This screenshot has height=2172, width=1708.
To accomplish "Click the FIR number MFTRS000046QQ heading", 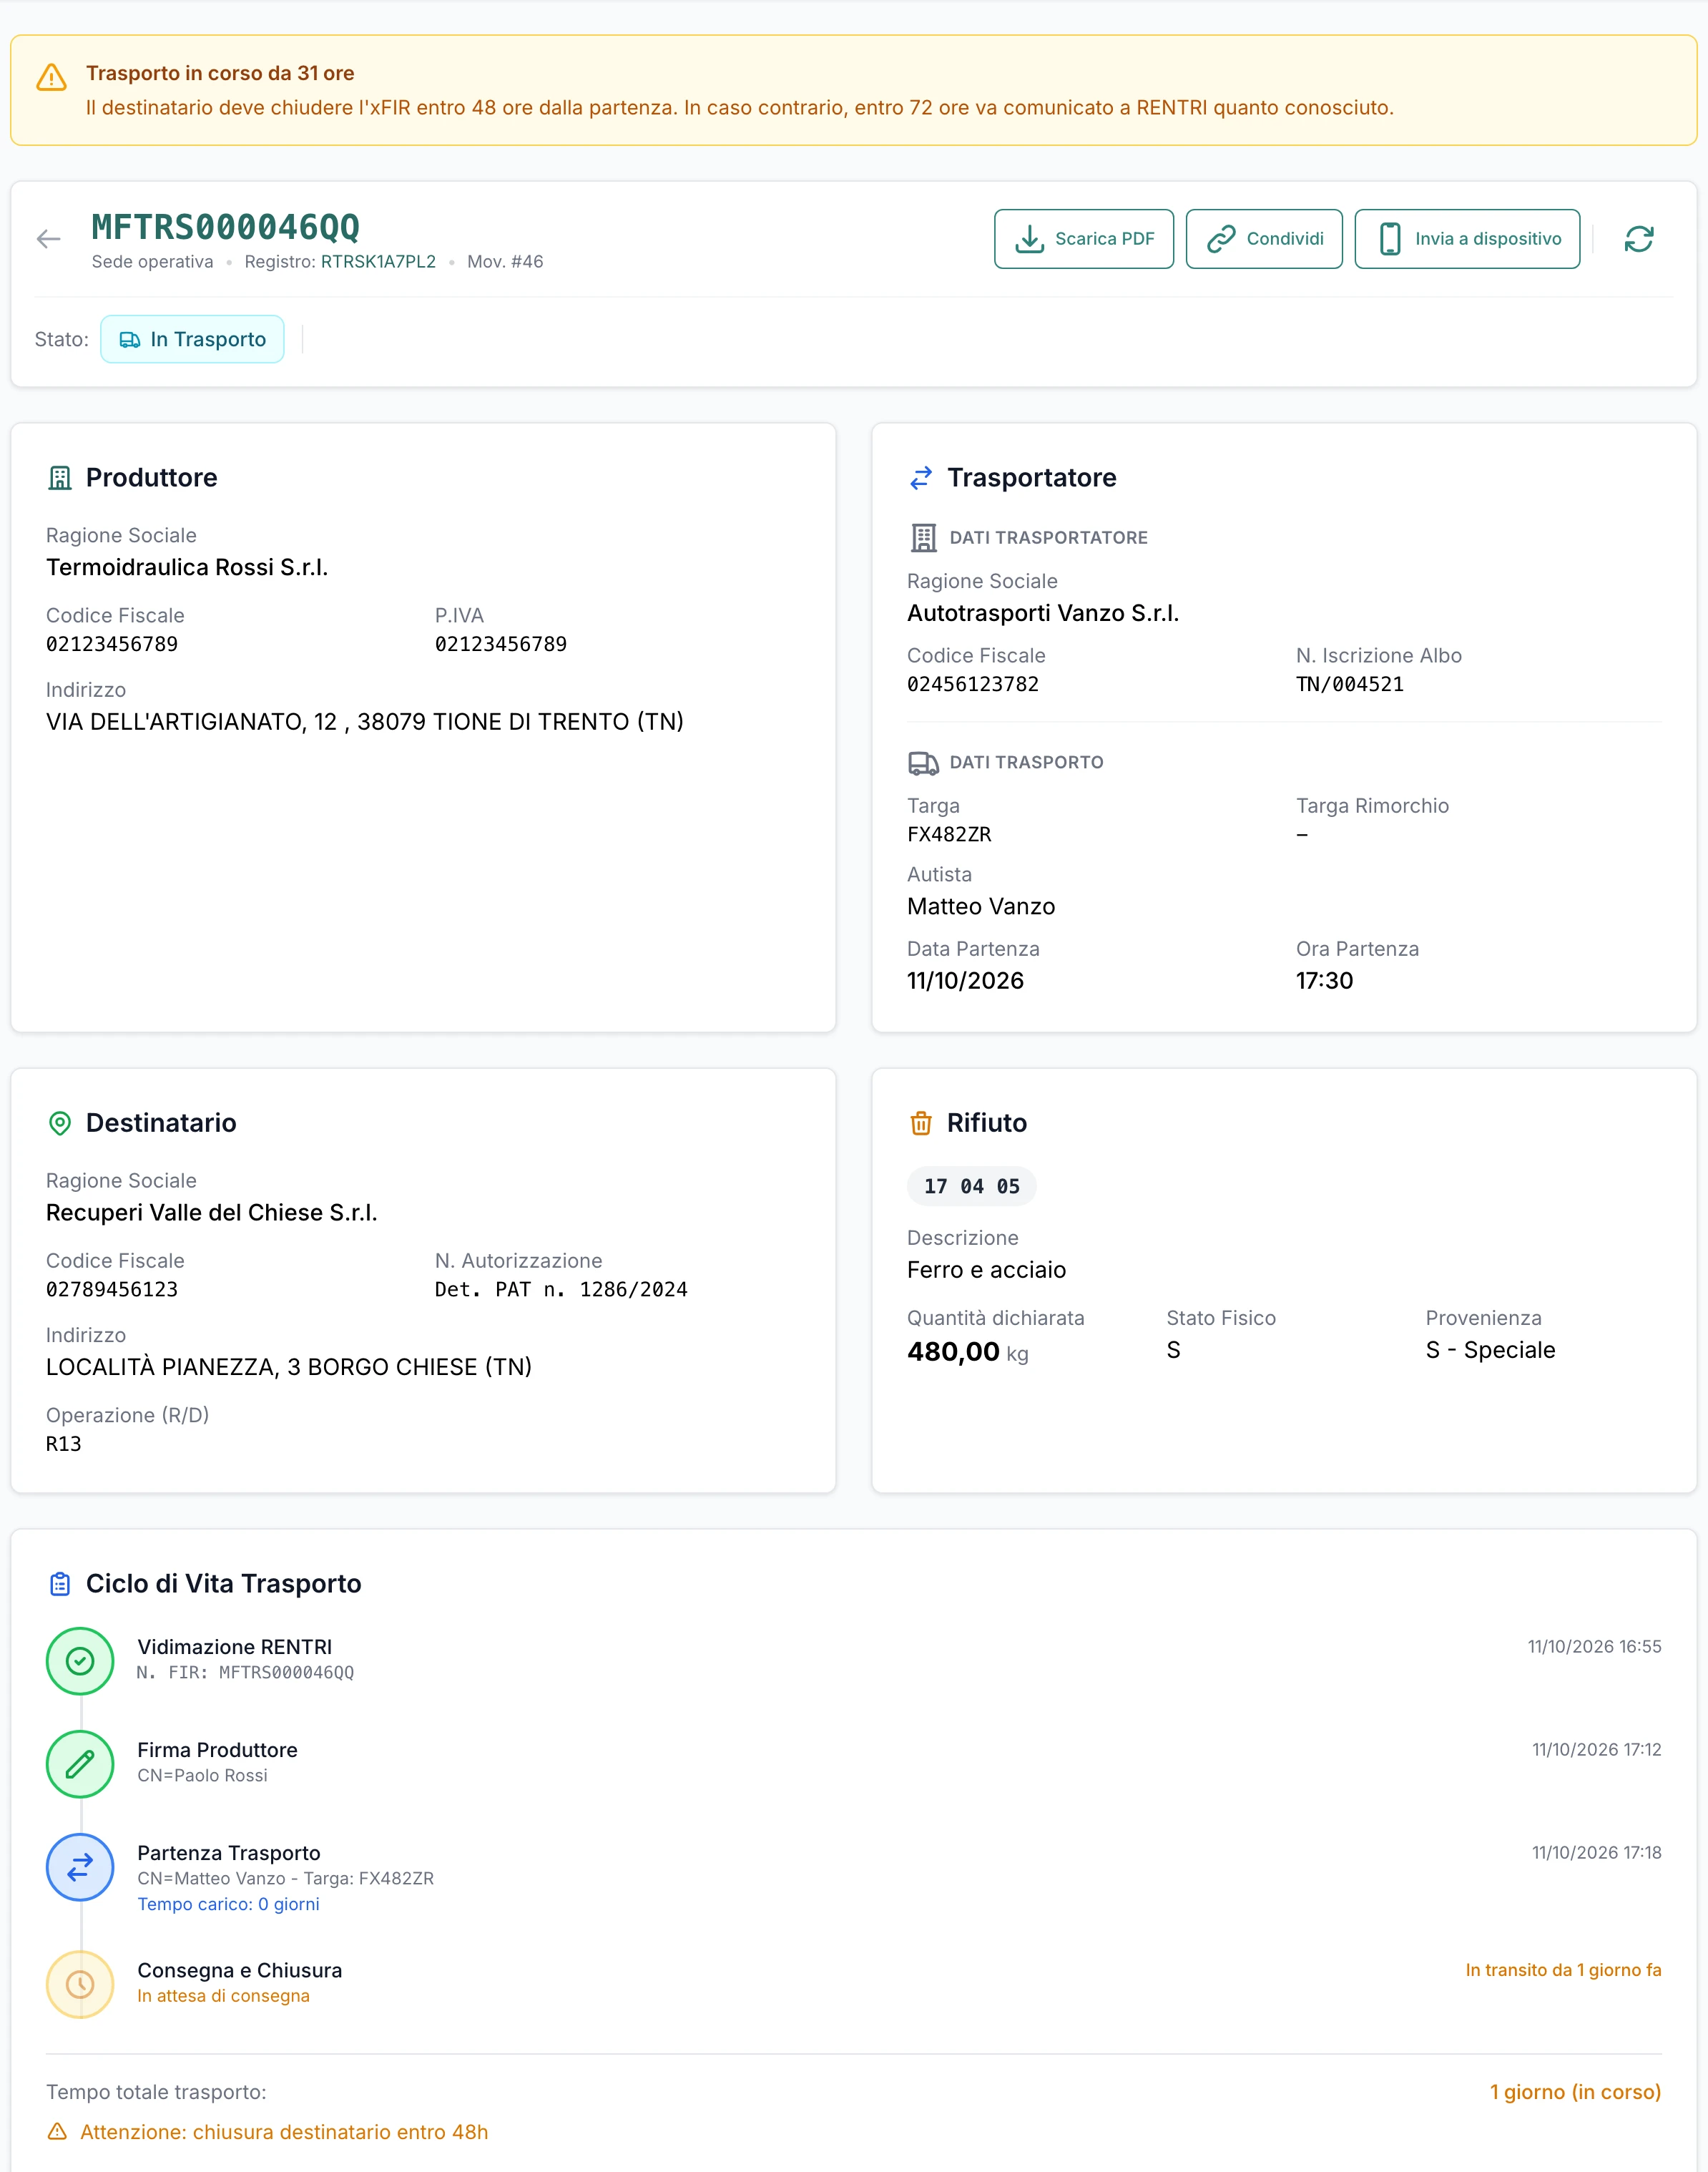I will click(225, 227).
